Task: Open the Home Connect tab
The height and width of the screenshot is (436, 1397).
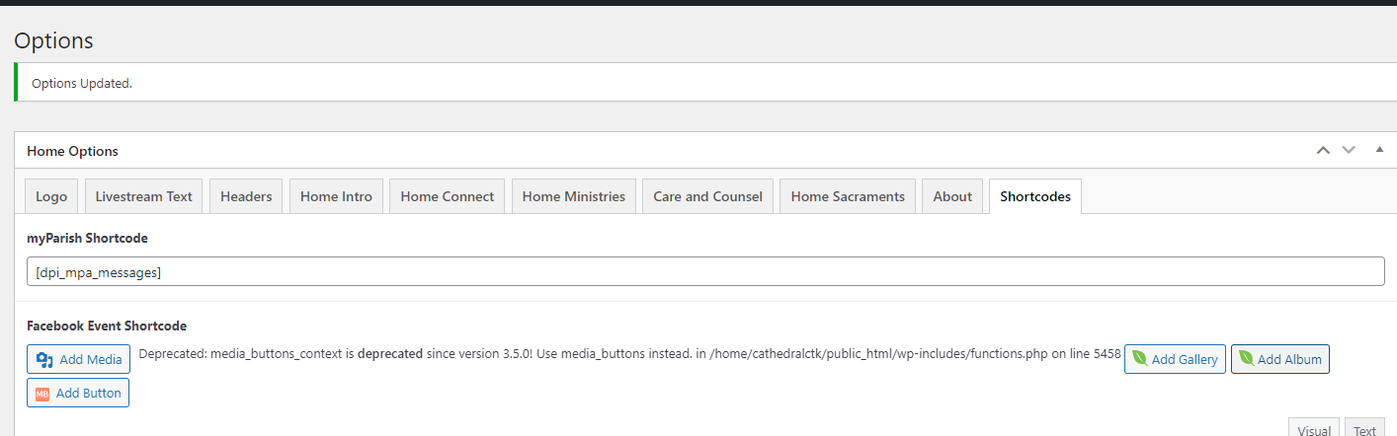Action: click(x=447, y=196)
